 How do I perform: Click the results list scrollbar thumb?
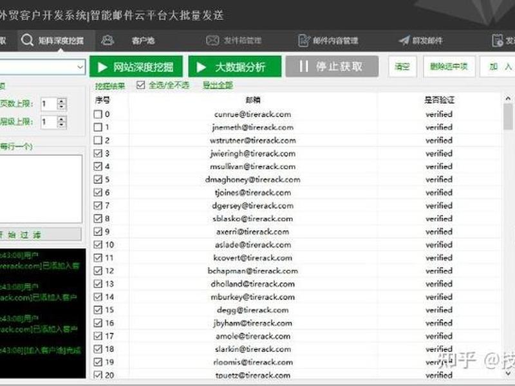[x=508, y=116]
